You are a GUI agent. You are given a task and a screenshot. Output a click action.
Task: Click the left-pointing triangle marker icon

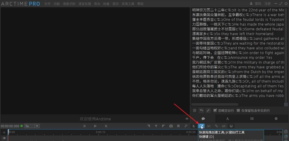click(x=149, y=126)
